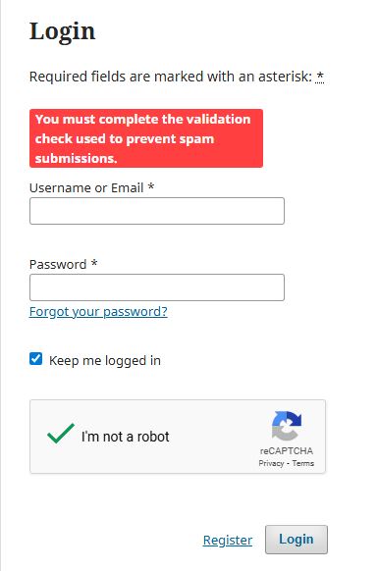Click the asterisk beside the Password label
The width and height of the screenshot is (378, 571).
point(94,263)
